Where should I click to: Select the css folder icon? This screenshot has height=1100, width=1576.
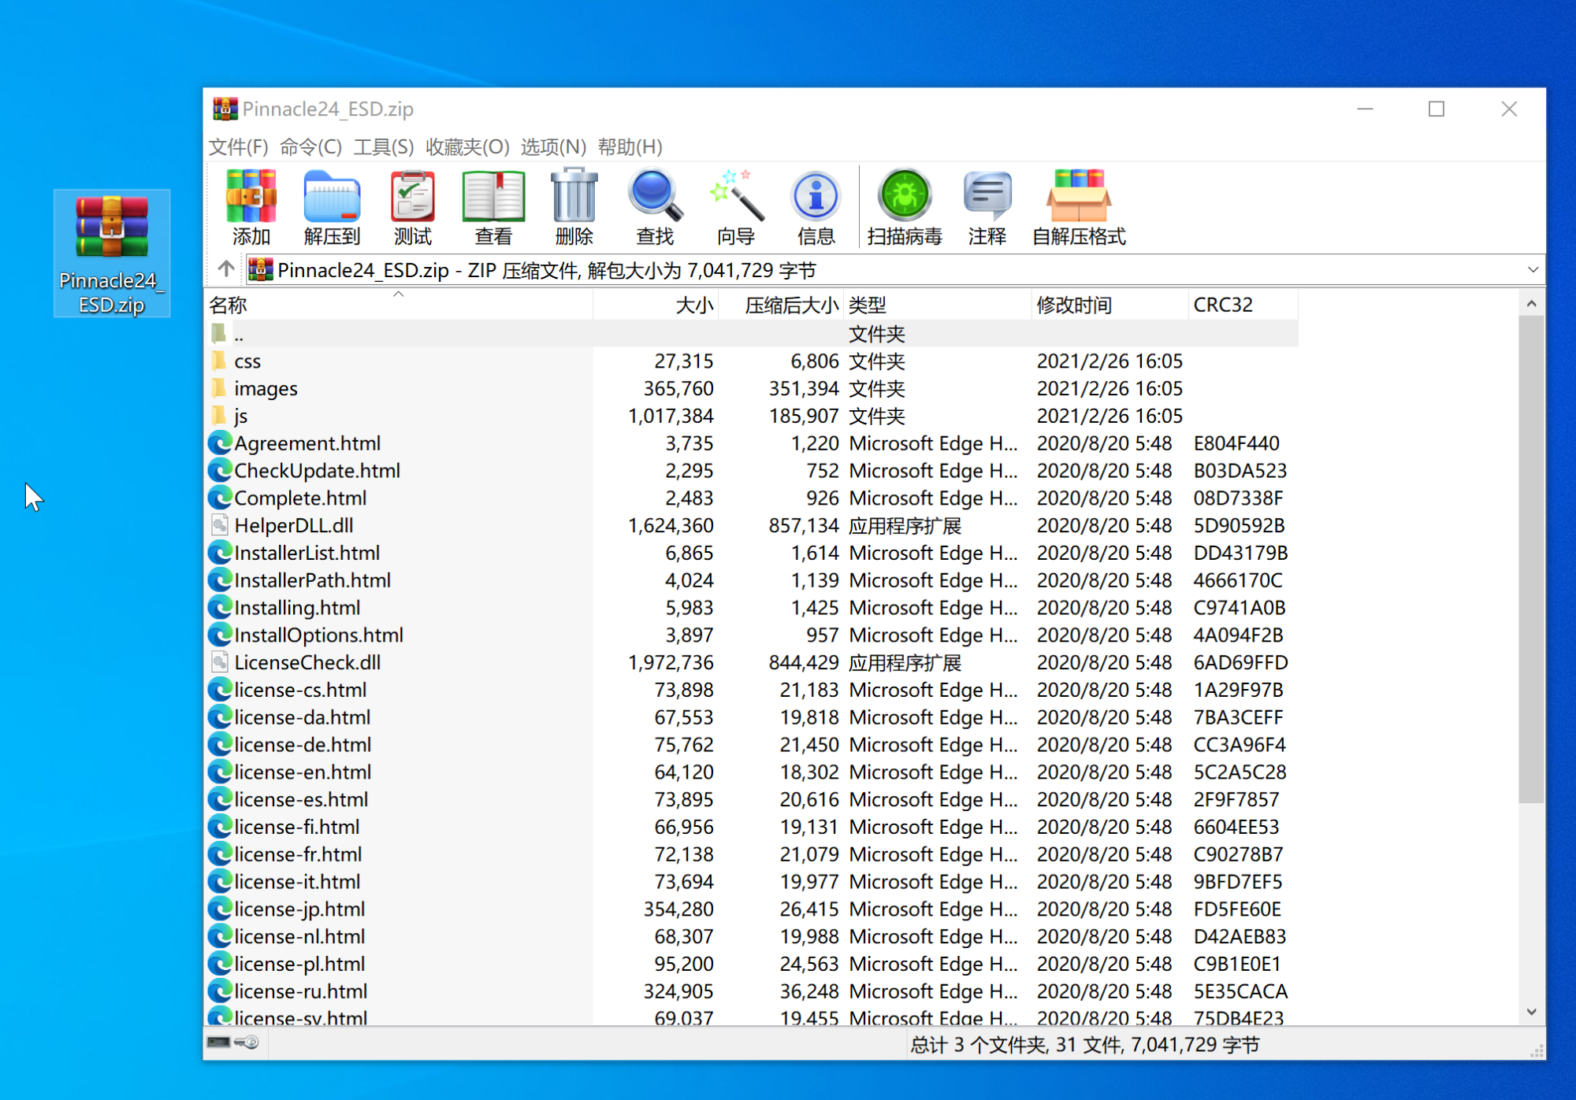220,361
